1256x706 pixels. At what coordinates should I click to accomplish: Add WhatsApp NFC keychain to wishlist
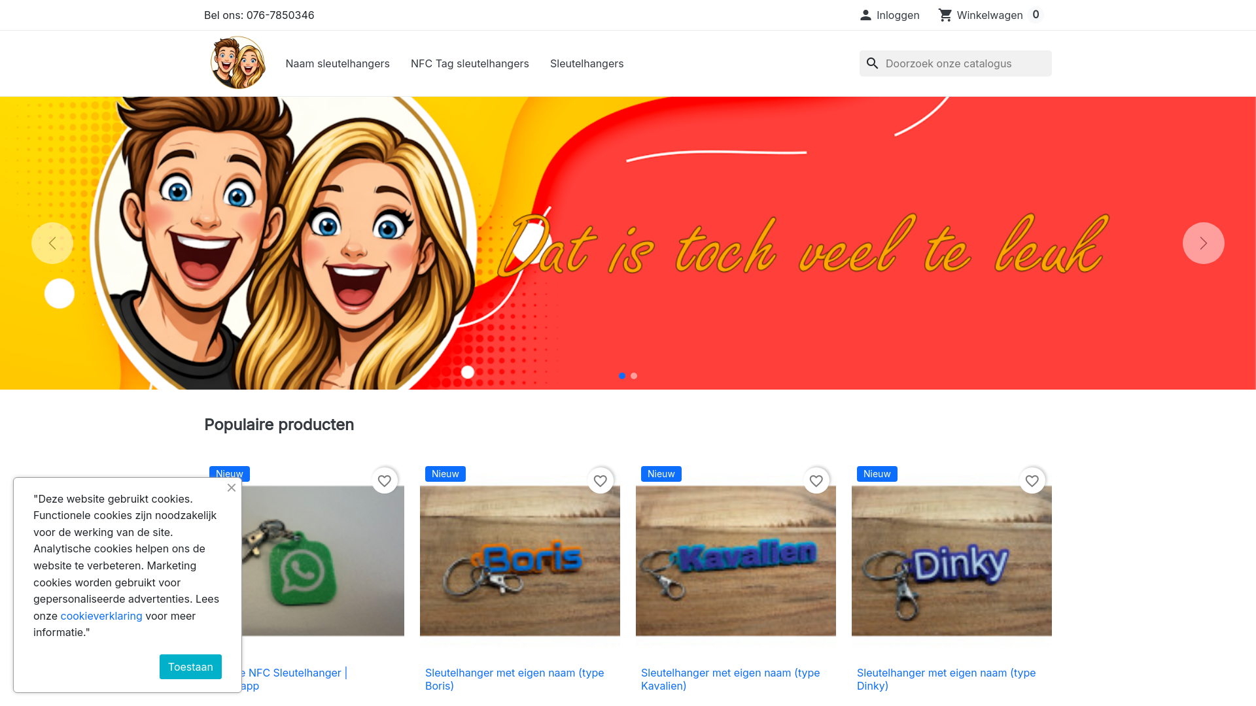[x=385, y=481]
